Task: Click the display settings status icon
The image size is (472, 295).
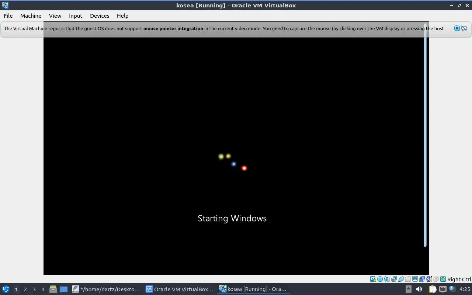Action: pyautogui.click(x=415, y=280)
